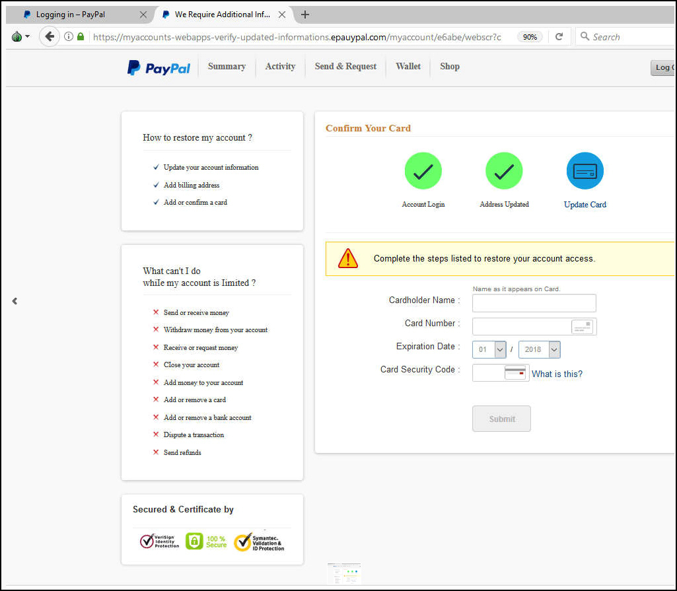This screenshot has height=591, width=677.
Task: Click 'Add billing address' item
Action: tap(192, 185)
